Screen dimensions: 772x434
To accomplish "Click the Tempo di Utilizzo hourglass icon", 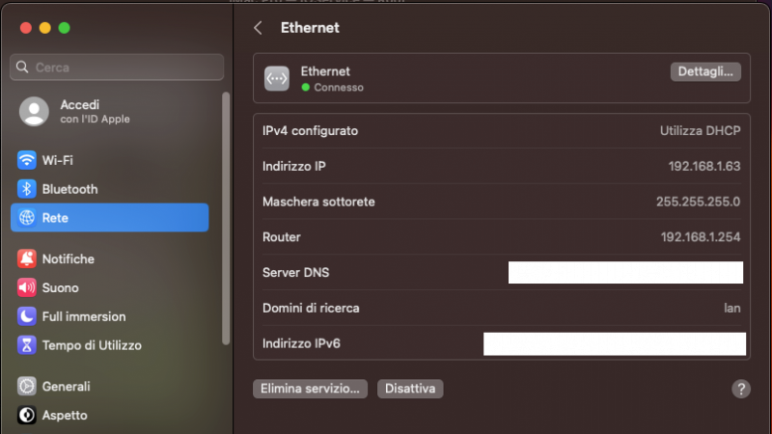I will pos(26,345).
